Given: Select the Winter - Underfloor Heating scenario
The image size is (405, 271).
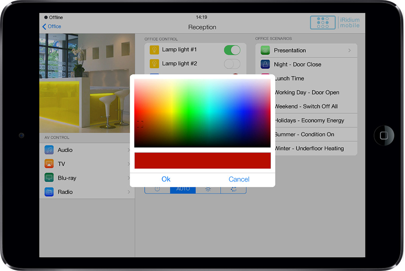Looking at the screenshot, I should tap(309, 148).
